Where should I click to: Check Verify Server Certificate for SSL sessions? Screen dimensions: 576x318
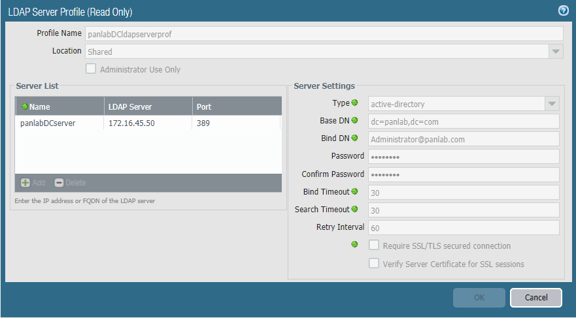coord(374,263)
